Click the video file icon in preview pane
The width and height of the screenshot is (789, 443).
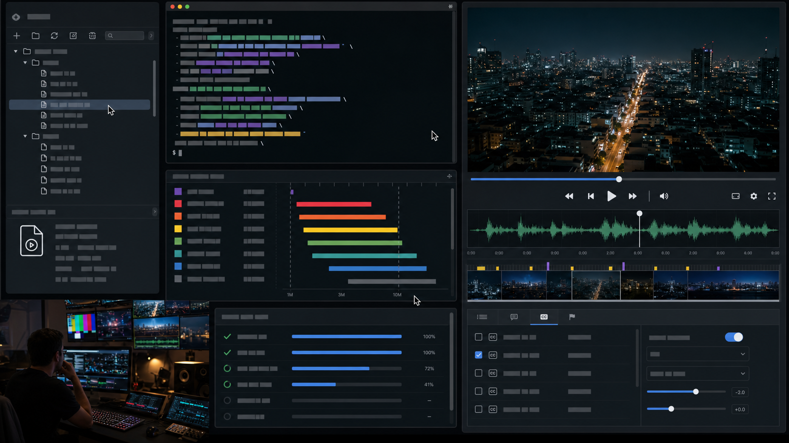pos(32,241)
